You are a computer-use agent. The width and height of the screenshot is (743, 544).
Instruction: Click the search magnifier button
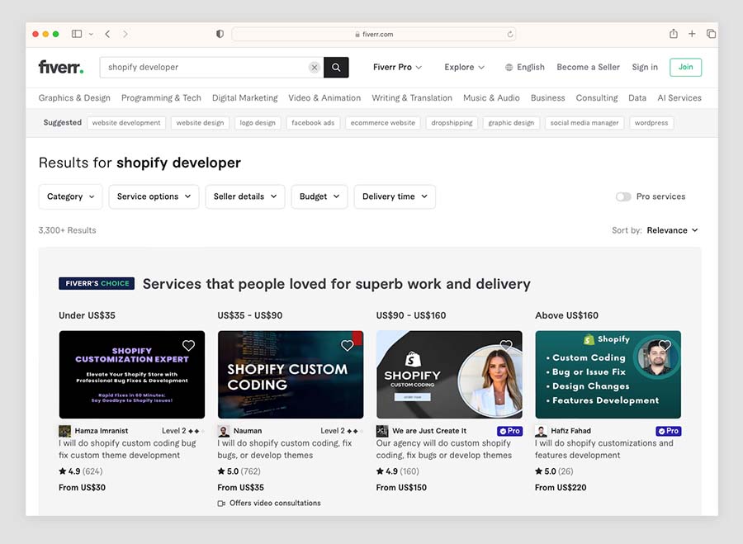click(336, 68)
